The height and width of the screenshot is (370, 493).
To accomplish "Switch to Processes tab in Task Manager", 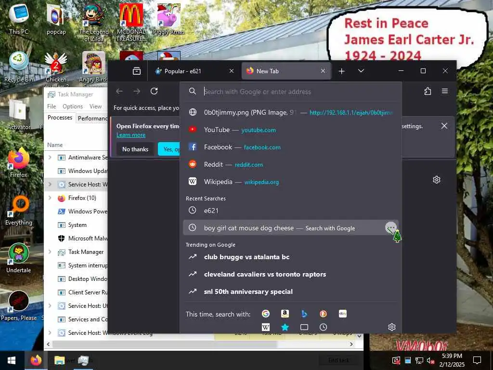I will tap(60, 118).
